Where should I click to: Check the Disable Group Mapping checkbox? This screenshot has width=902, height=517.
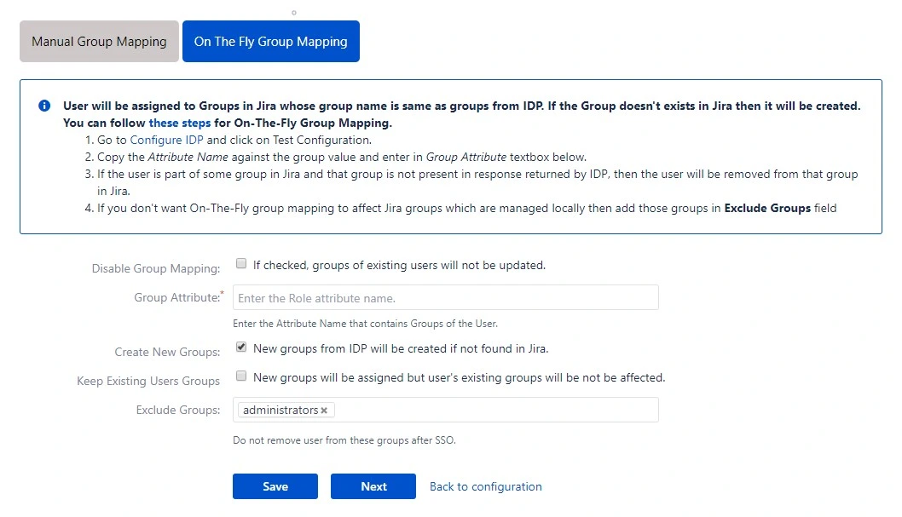(241, 264)
